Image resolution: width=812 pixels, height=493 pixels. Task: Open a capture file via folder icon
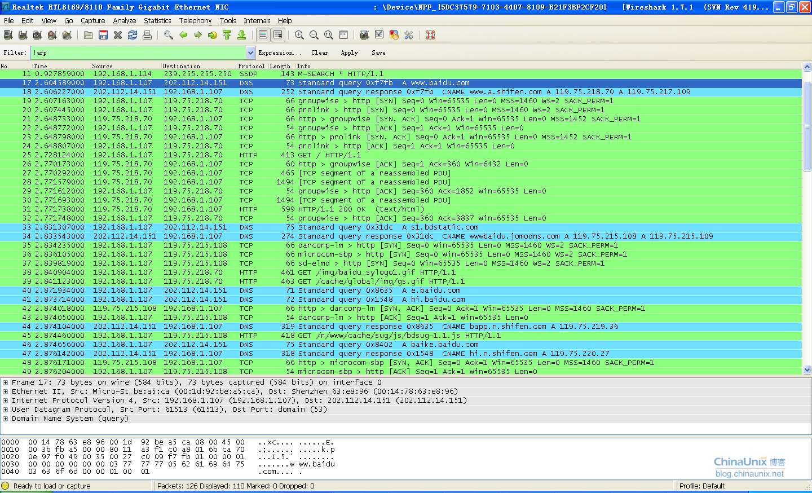click(x=89, y=35)
